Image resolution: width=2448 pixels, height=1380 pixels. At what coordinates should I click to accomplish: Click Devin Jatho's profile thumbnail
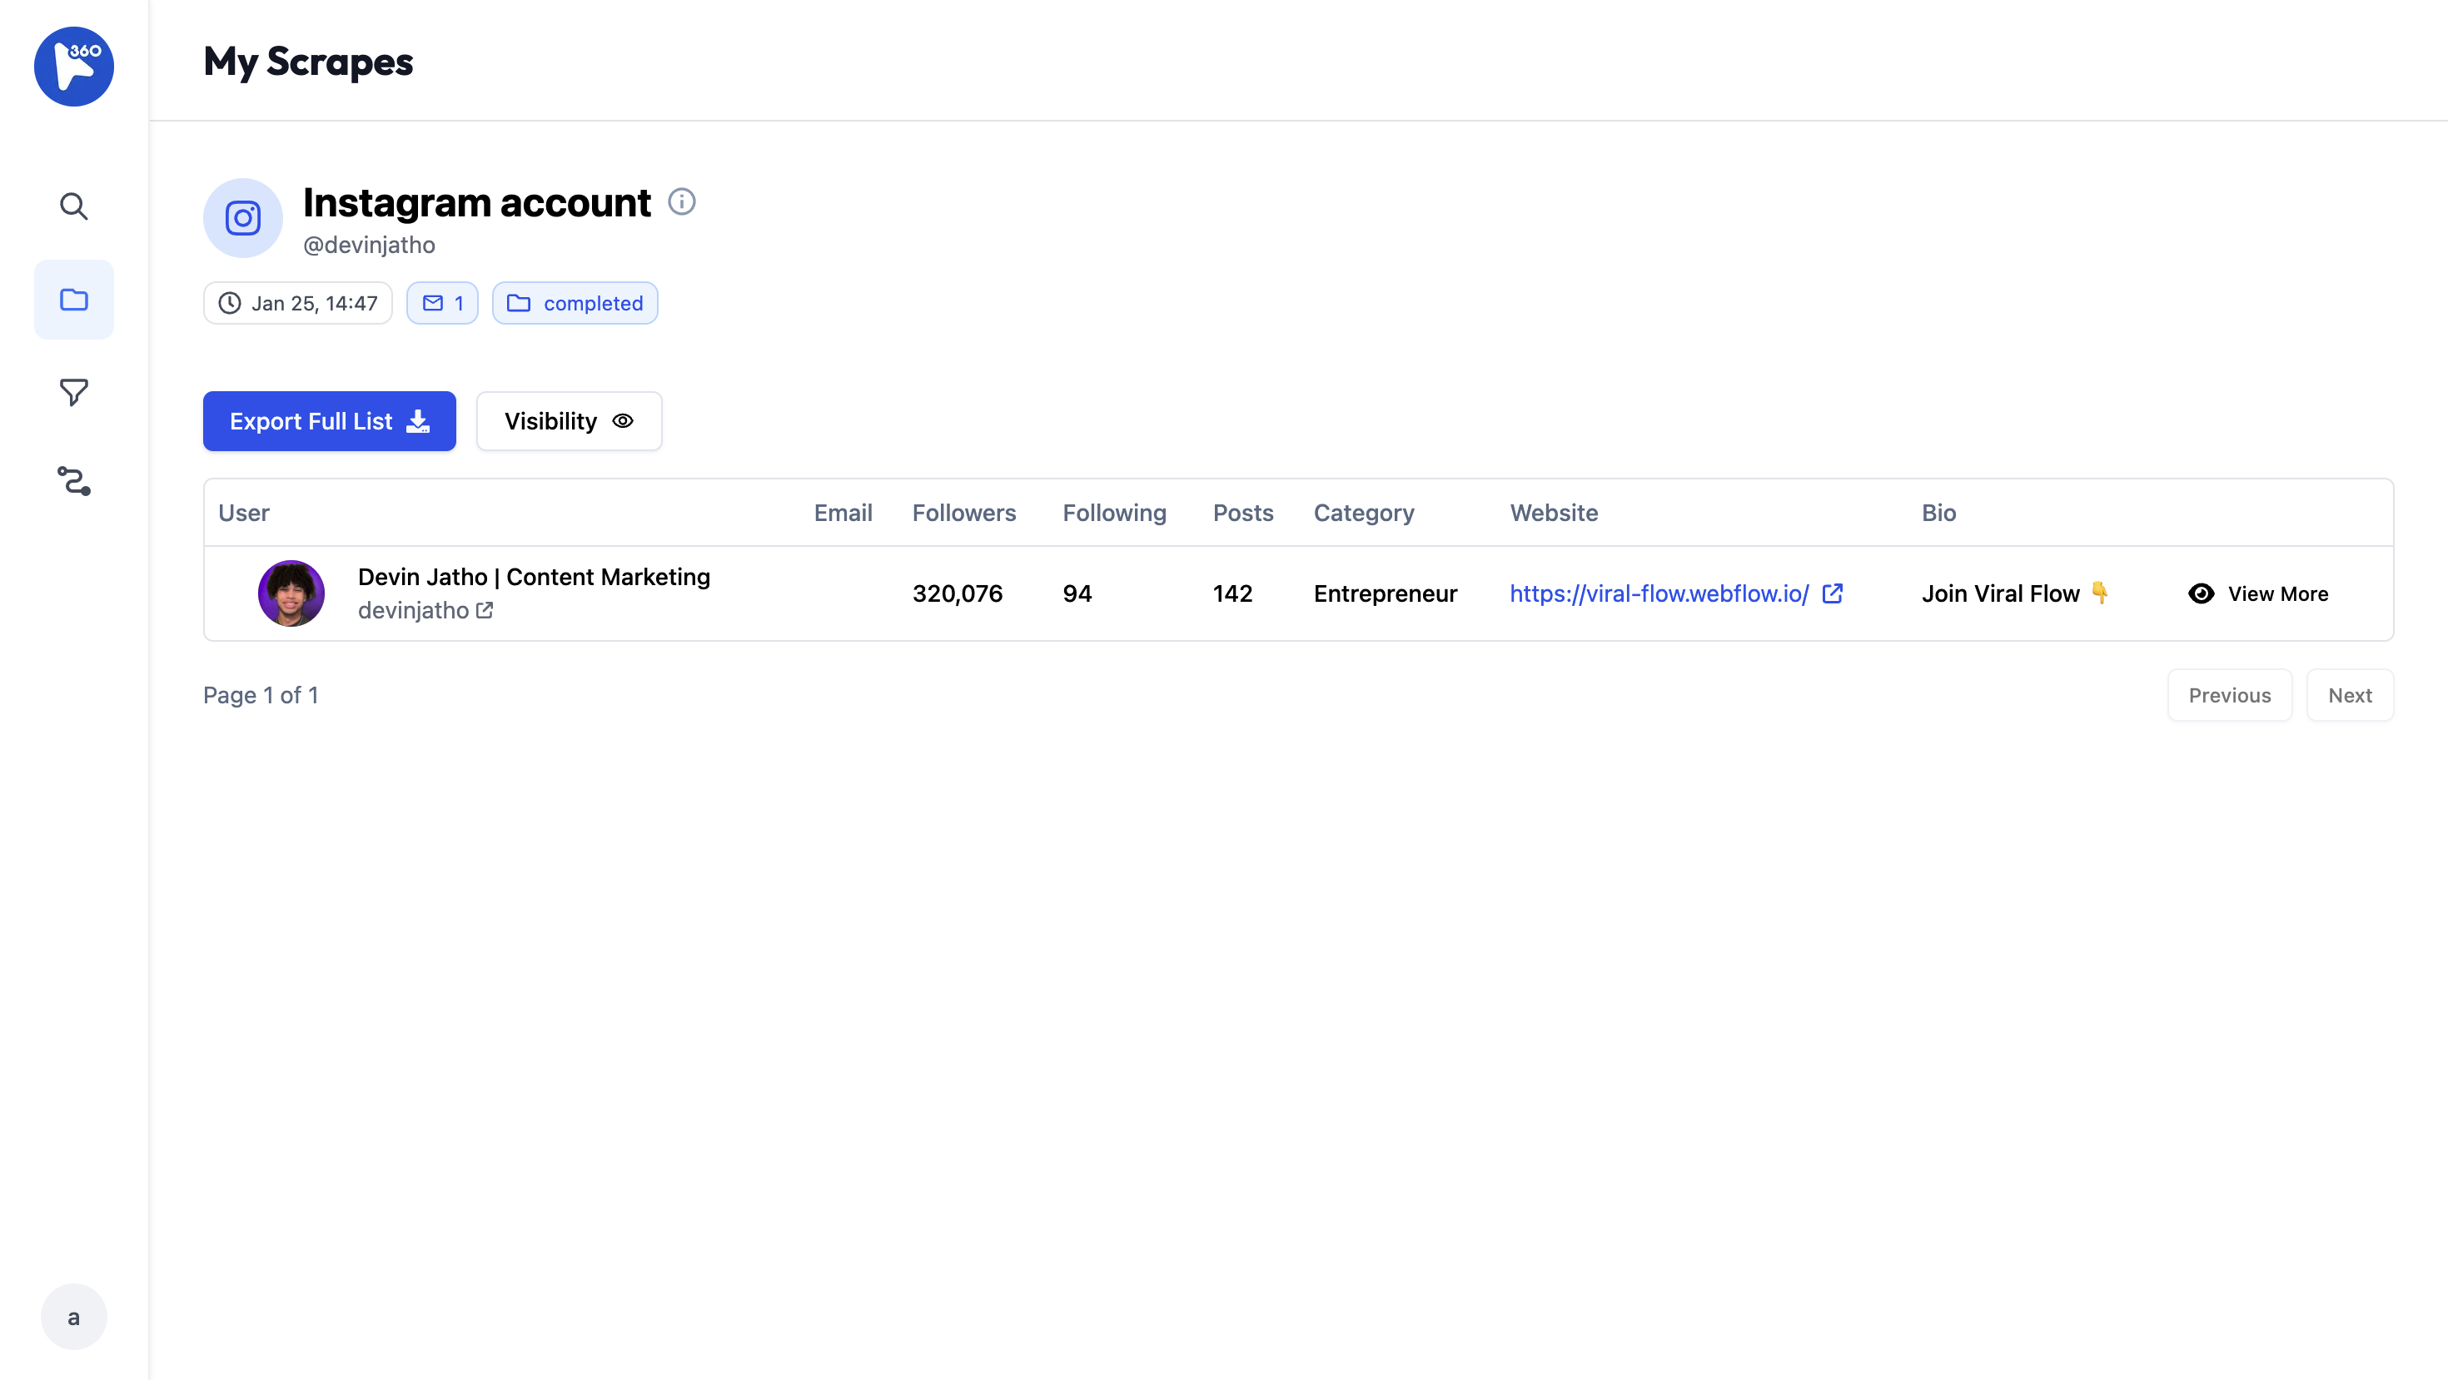pos(291,593)
